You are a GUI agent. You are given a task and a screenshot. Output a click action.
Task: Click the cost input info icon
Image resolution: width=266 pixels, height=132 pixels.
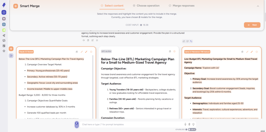point(141,25)
